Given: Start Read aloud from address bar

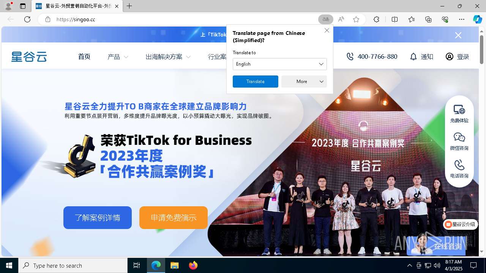Looking at the screenshot, I should pos(341,19).
